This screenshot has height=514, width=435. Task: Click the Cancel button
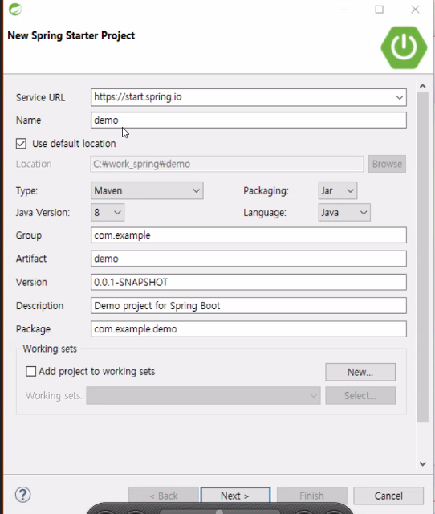click(388, 496)
